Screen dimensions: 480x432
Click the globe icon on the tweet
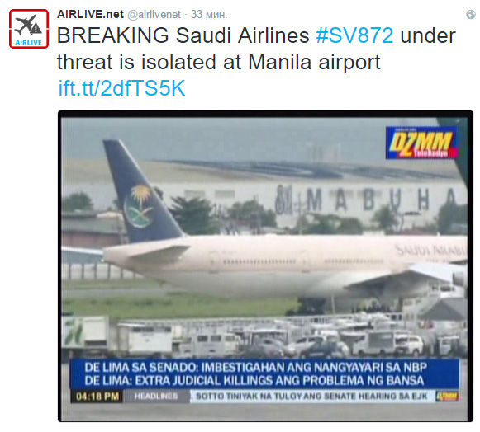[x=471, y=14]
